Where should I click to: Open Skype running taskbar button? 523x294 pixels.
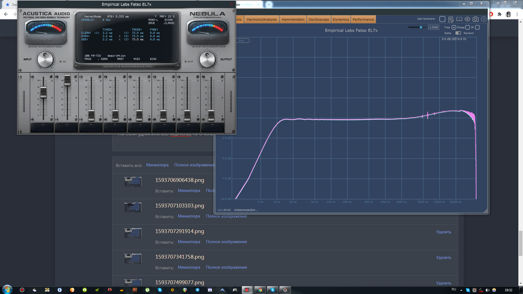[273, 290]
